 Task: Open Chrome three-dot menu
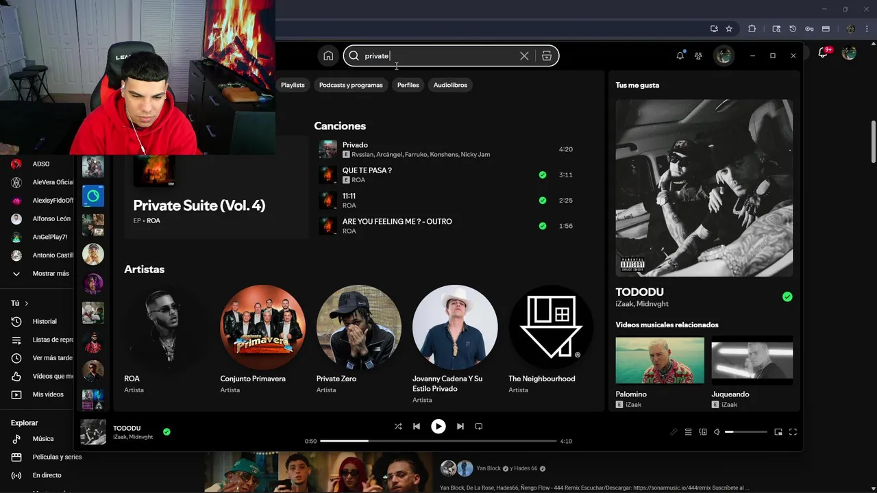(x=865, y=29)
